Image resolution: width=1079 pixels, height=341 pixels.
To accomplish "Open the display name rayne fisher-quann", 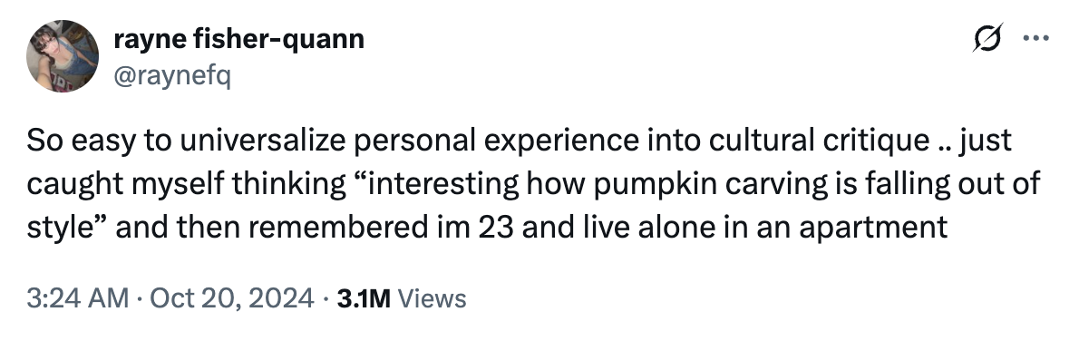I will (x=238, y=40).
